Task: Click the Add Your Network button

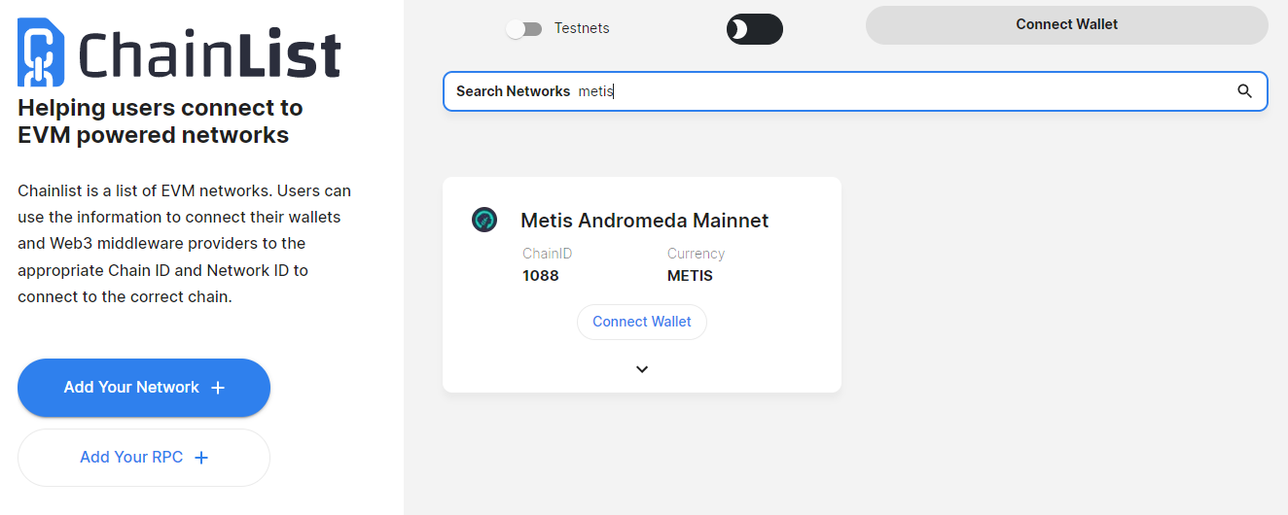Action: [144, 388]
